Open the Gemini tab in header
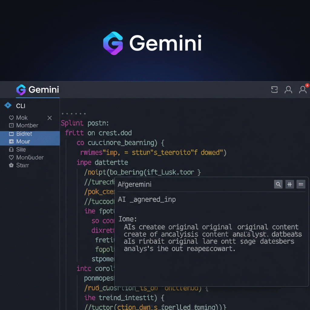The width and height of the screenshot is (310, 310). (38, 90)
